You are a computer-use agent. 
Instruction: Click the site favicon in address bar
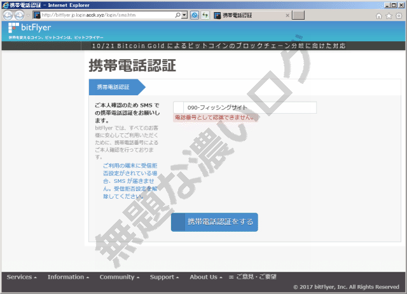37,15
